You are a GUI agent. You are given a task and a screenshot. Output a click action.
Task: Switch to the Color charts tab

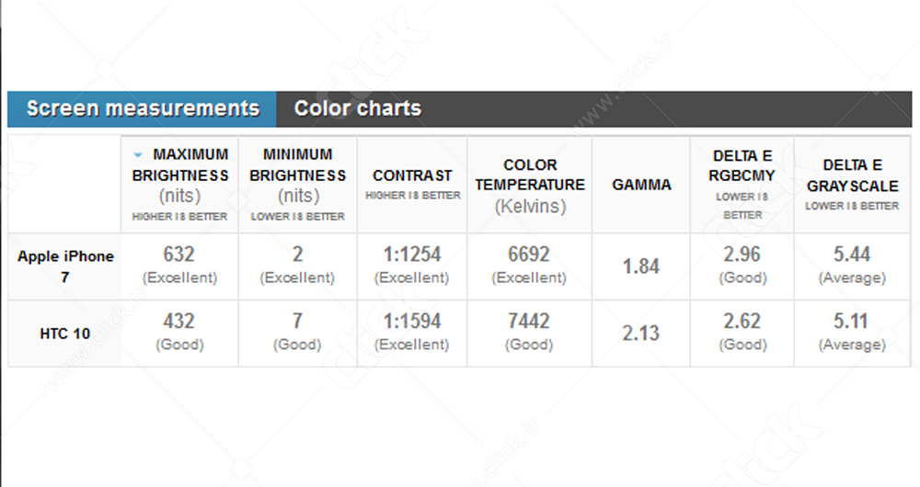coord(357,108)
